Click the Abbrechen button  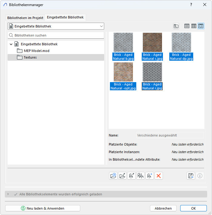click(x=163, y=208)
